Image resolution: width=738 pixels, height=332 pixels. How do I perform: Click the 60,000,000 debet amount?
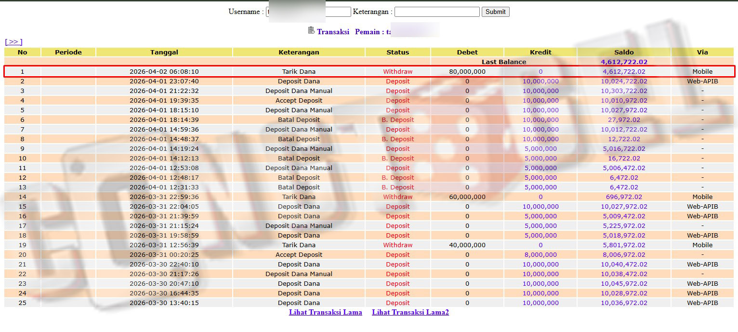pyautogui.click(x=467, y=197)
